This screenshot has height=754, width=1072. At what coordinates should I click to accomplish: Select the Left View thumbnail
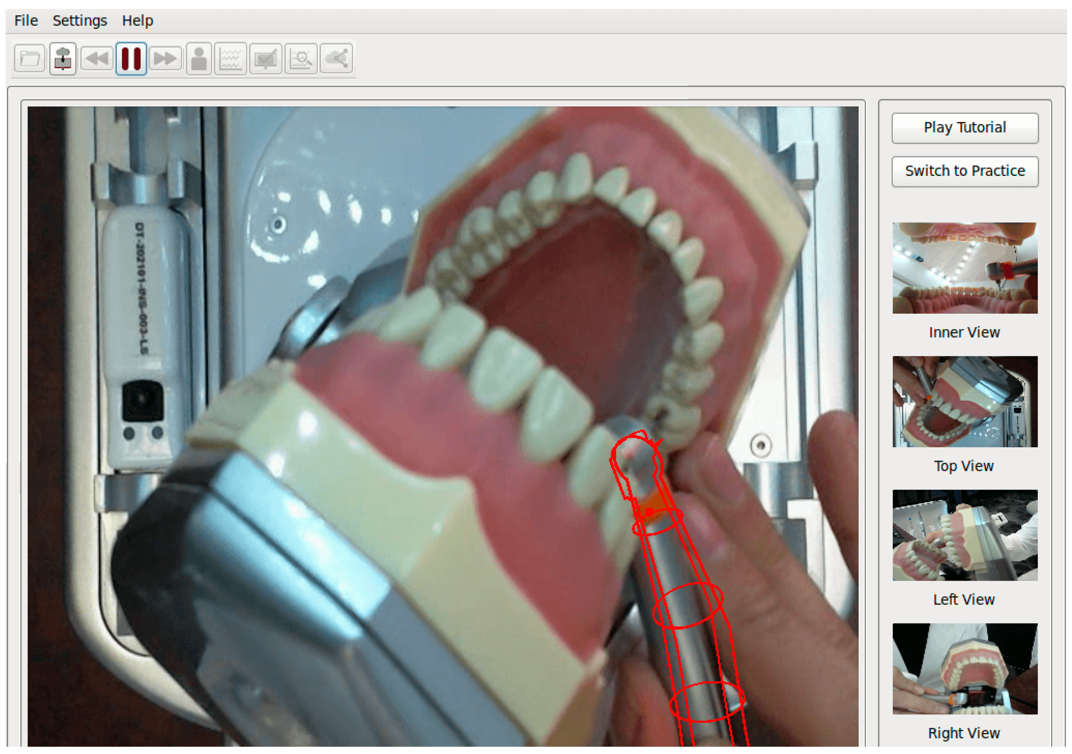pyautogui.click(x=965, y=535)
